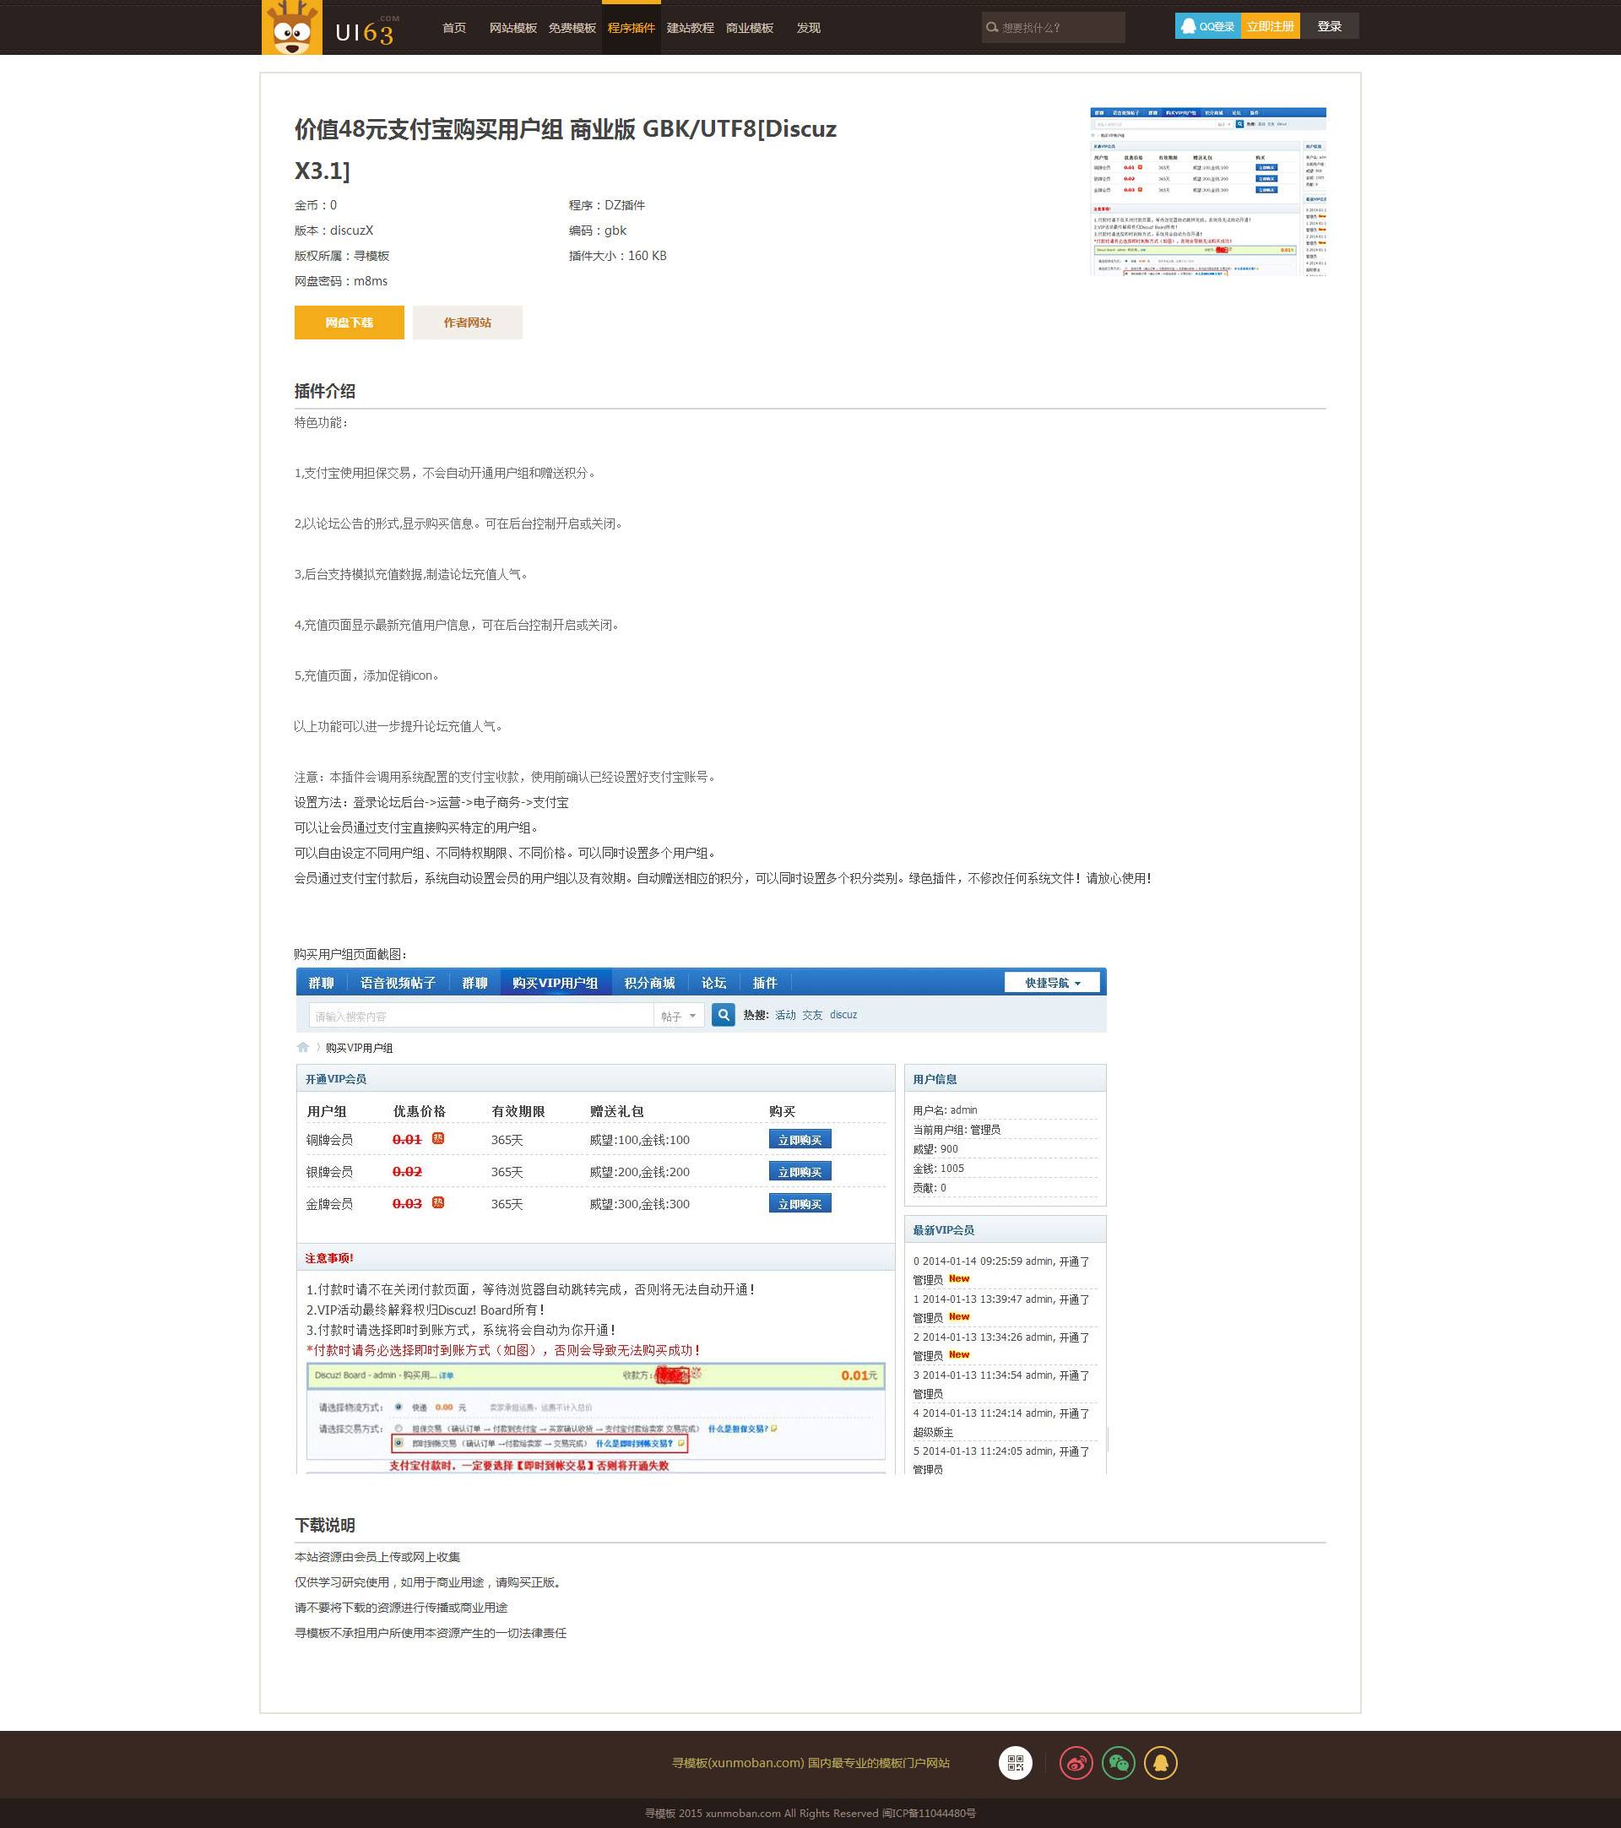
Task: Go to 网站模板 in the navigation bar
Action: coord(512,28)
